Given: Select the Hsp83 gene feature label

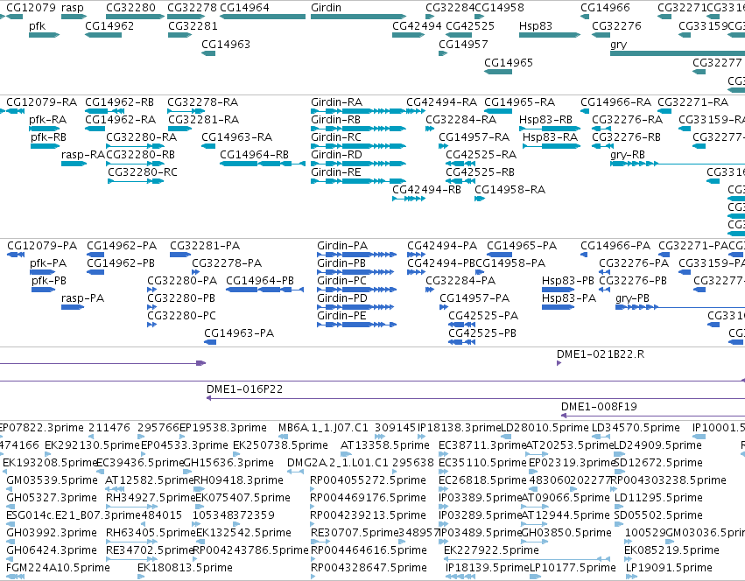Looking at the screenshot, I should click(536, 26).
